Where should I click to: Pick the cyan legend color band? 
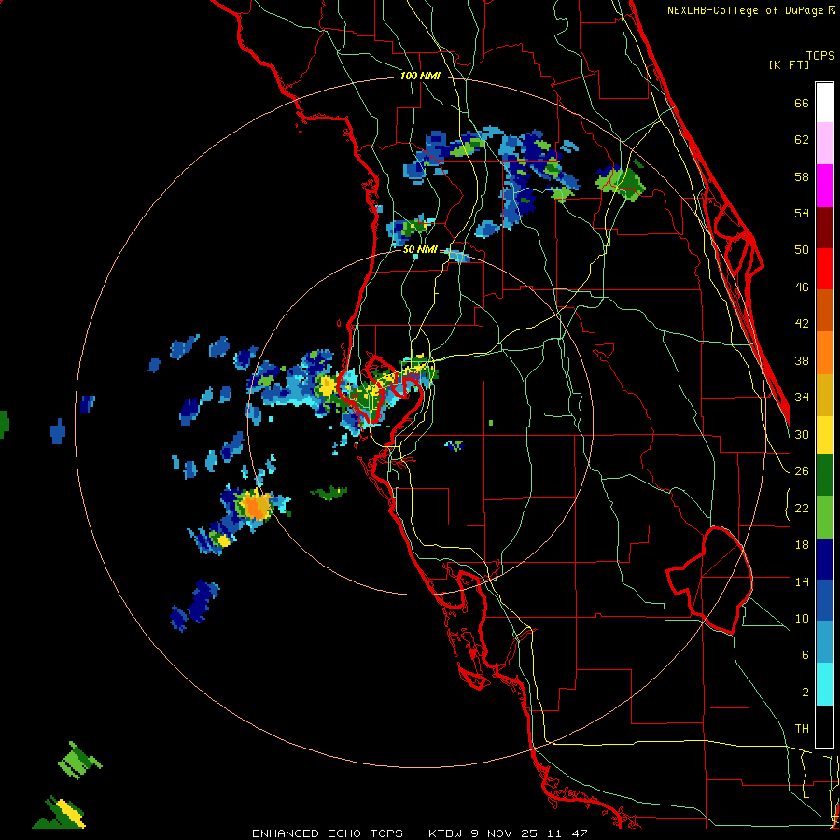[x=824, y=683]
